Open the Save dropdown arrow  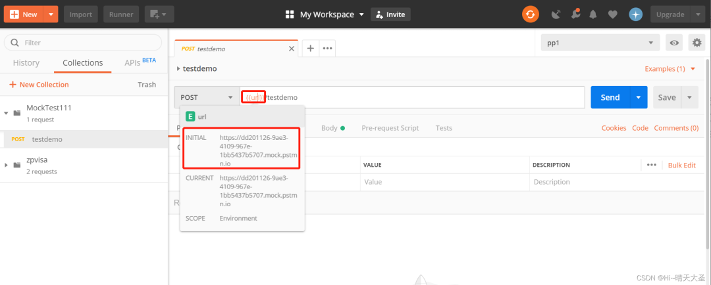click(690, 97)
